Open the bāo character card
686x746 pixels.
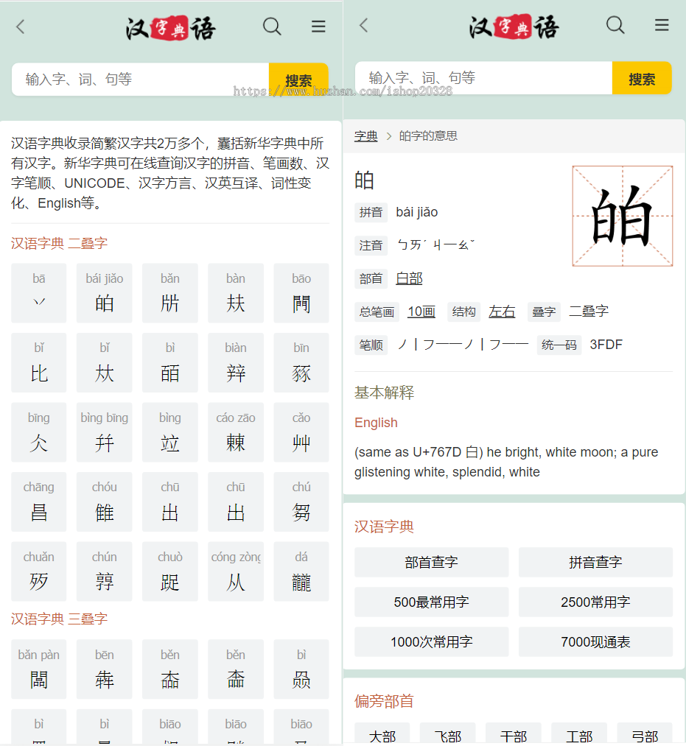click(x=301, y=293)
